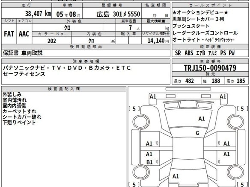Image resolution: width=250 pixels, height=187 pixels.
Task: Select the 内装色 header
Action: pos(94,34)
